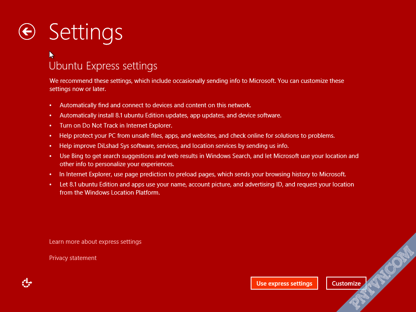Screen dimensions: 416x312
Task: Open Learn more about express settings link
Action: pyautogui.click(x=95, y=242)
